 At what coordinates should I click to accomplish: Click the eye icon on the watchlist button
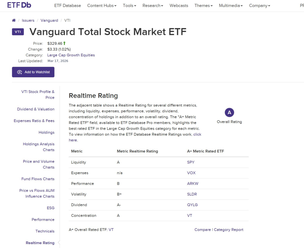click(x=20, y=72)
